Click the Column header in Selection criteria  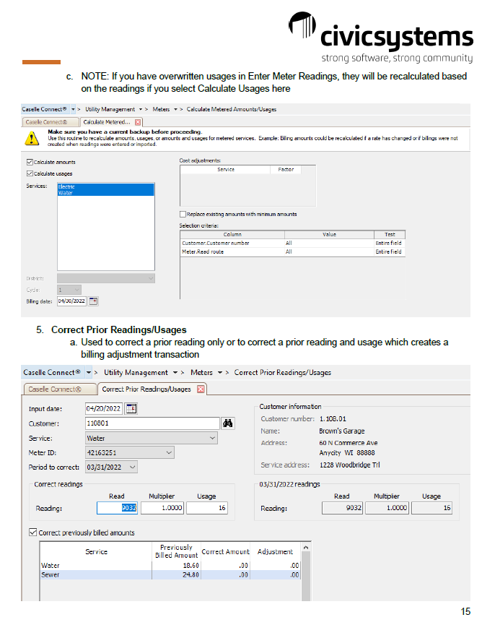click(232, 234)
